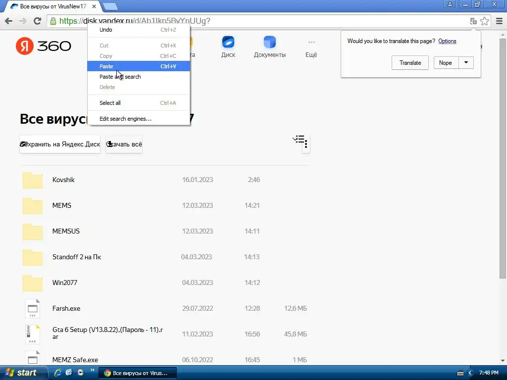507x380 pixels.
Task: Click the Chrome user profile icon
Action: point(450,4)
